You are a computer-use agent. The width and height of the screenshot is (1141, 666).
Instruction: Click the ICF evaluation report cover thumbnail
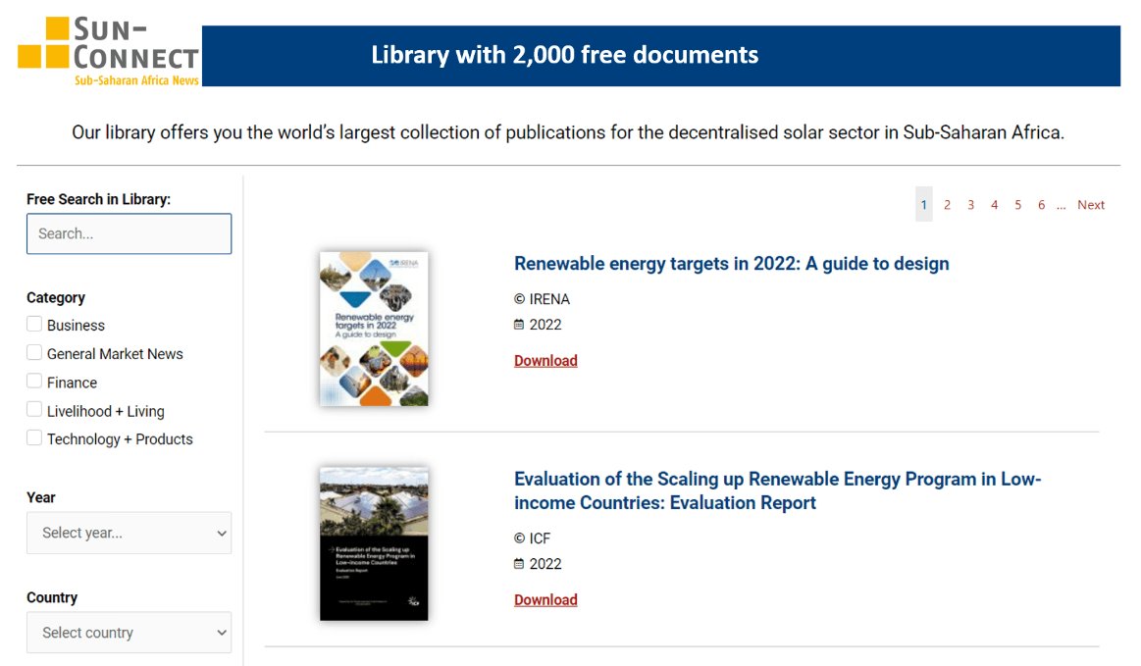click(374, 543)
